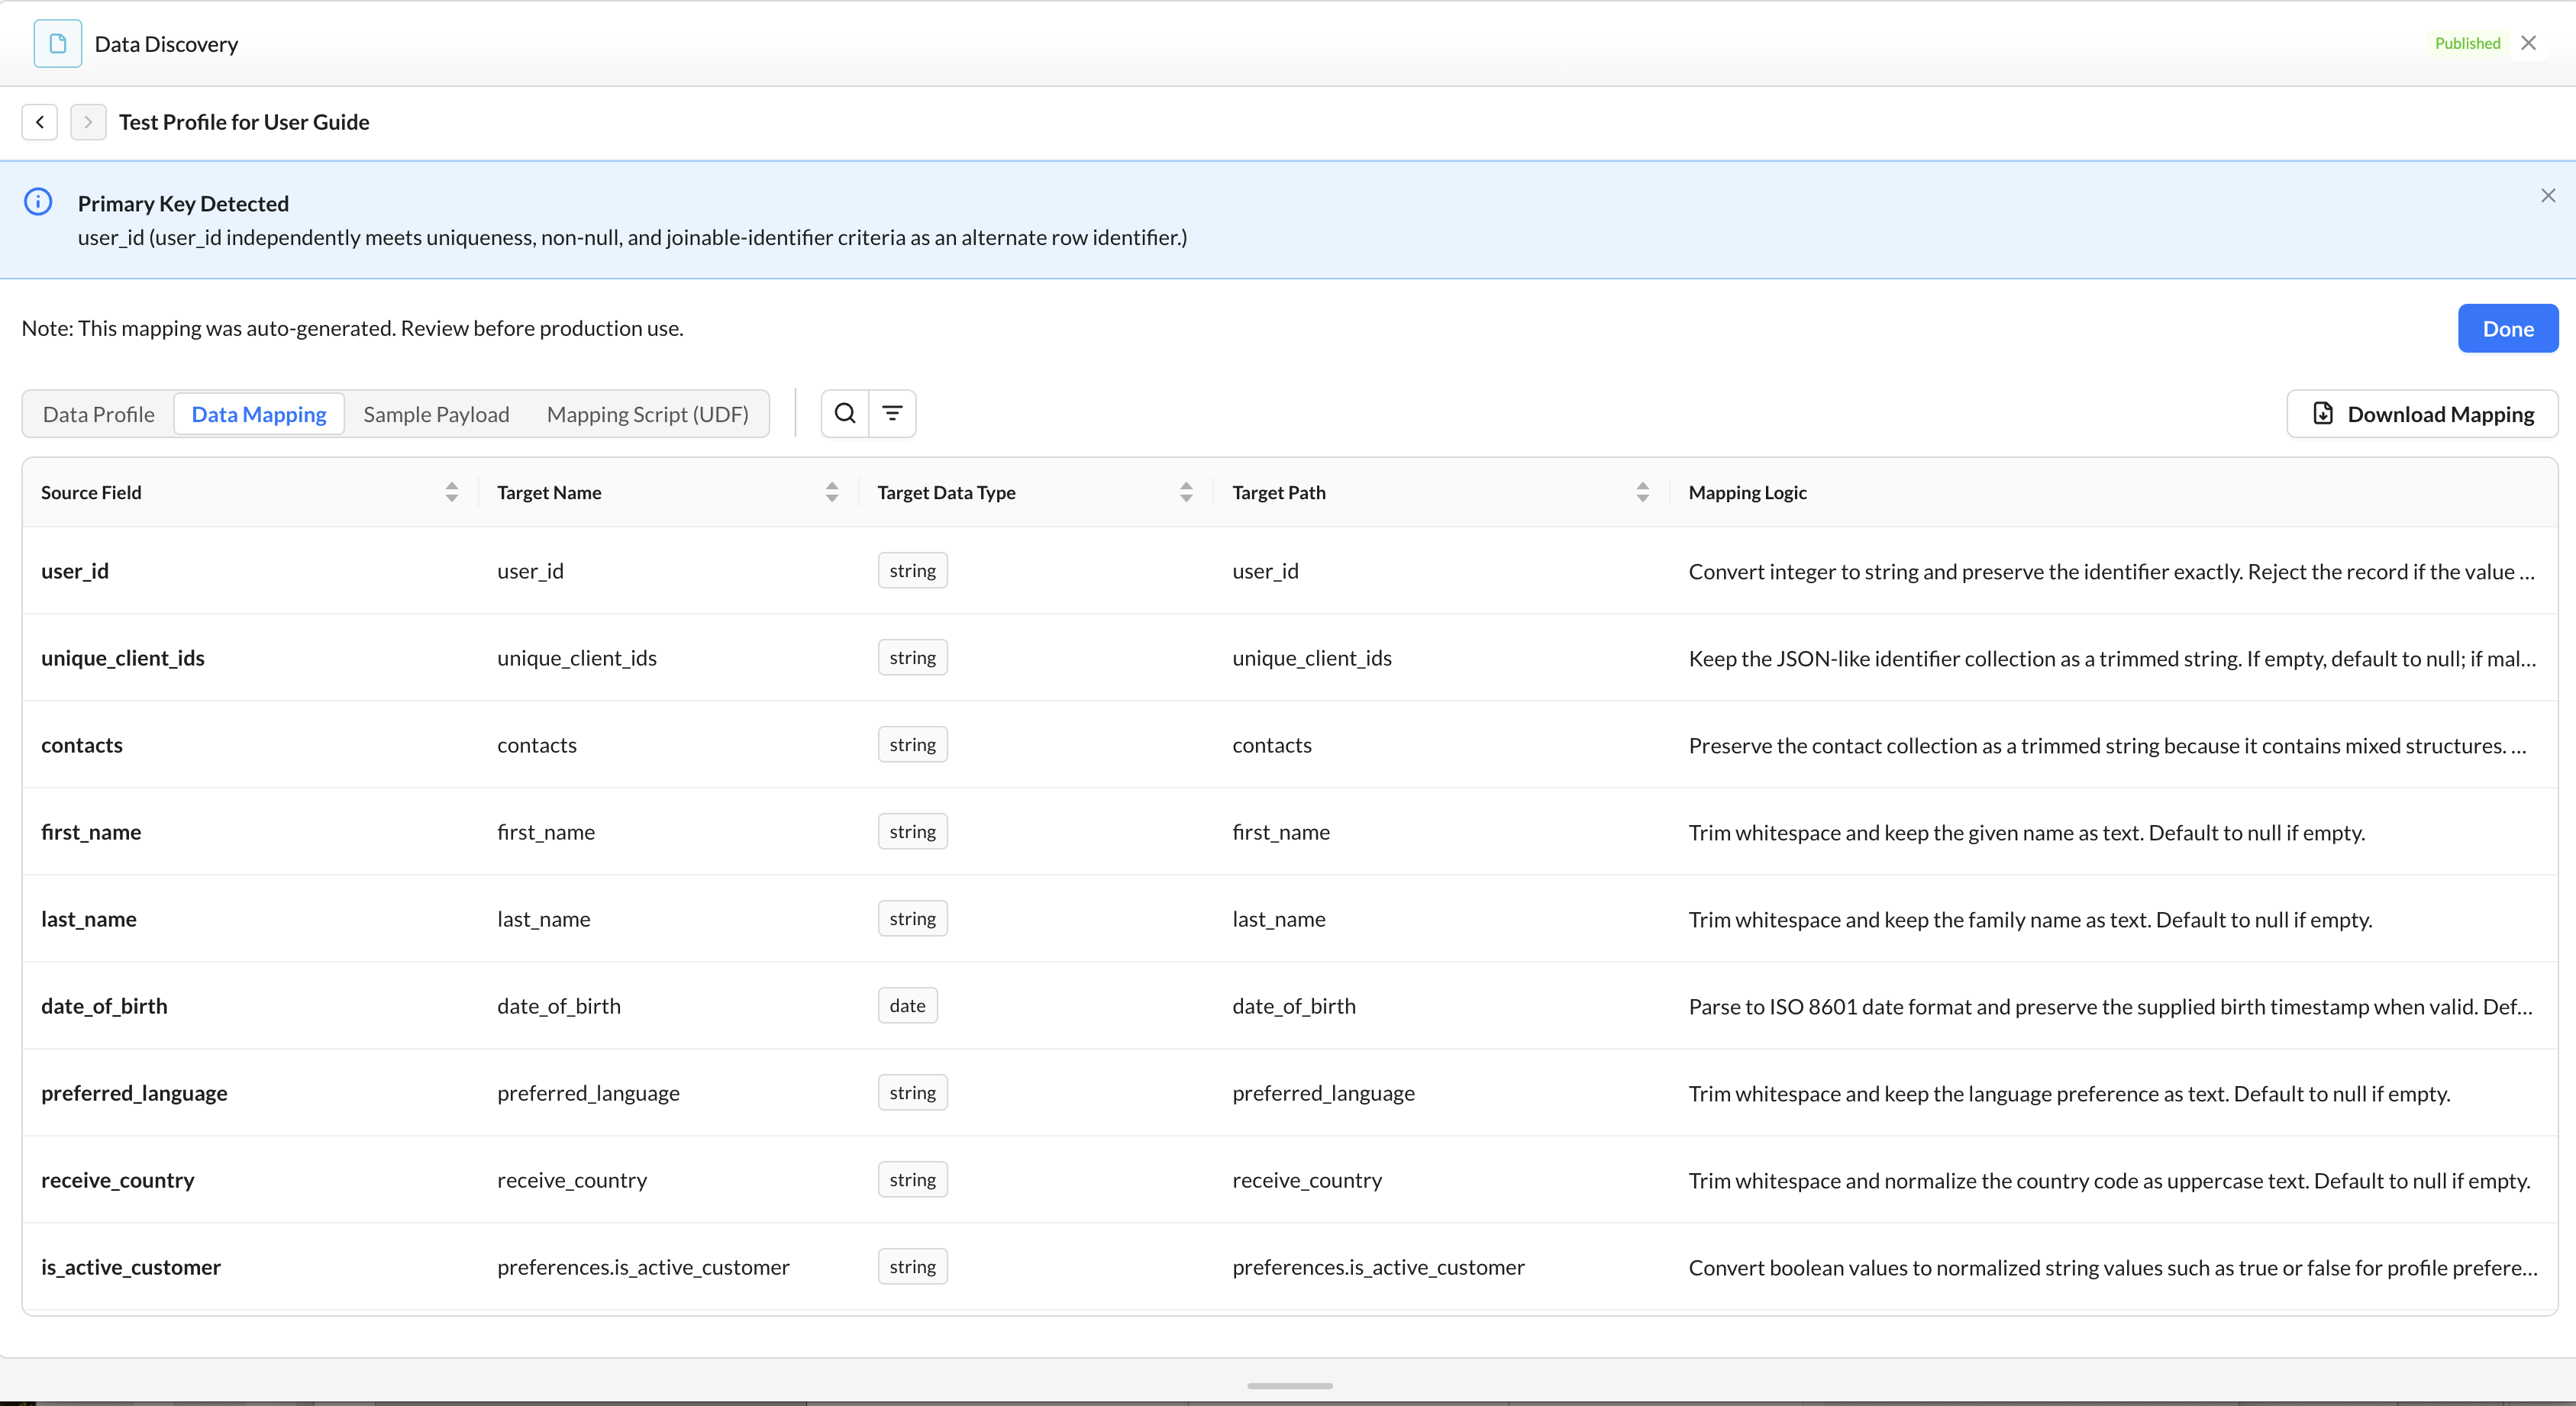Screen dimensions: 2576x1406
Task: Click the string type badge for user_id
Action: [912, 570]
